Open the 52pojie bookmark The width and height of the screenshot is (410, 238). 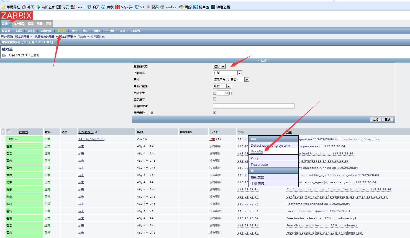[x=124, y=7]
